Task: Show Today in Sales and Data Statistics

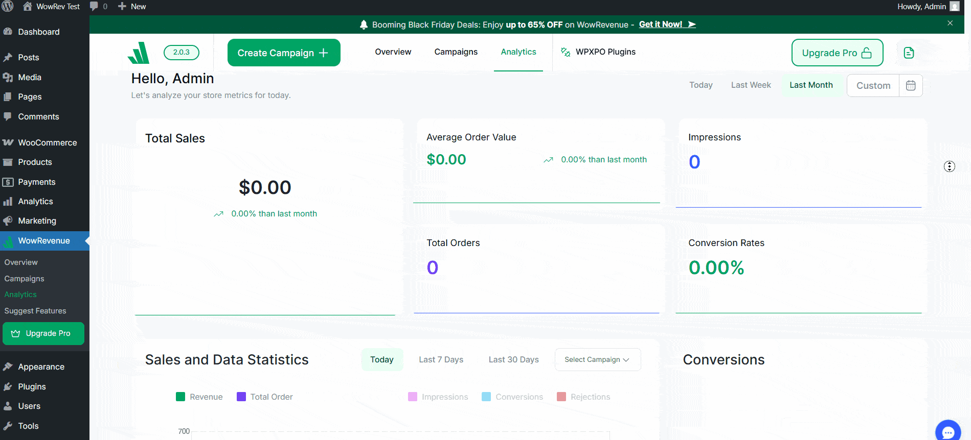Action: pyautogui.click(x=382, y=360)
